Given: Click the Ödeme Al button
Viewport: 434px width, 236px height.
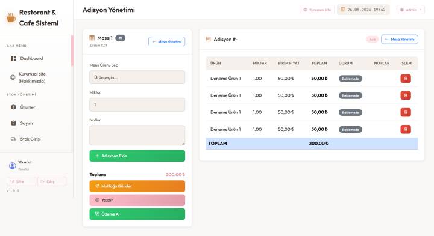Looking at the screenshot, I should [x=137, y=214].
